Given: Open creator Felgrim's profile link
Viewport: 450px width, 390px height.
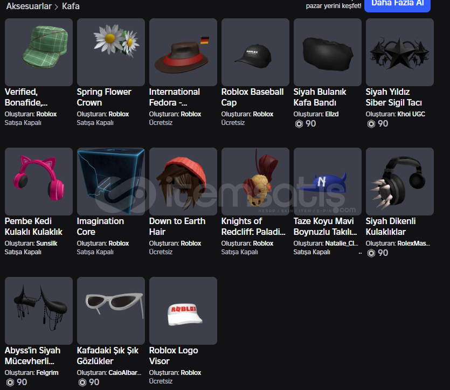Looking at the screenshot, I should tap(47, 373).
